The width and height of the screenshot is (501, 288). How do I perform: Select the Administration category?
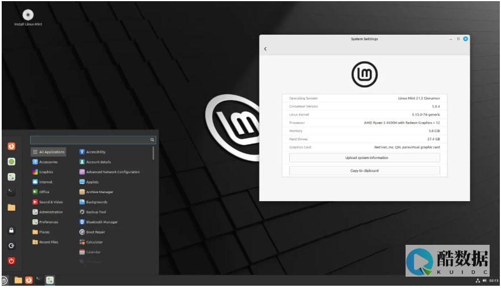[x=48, y=212]
